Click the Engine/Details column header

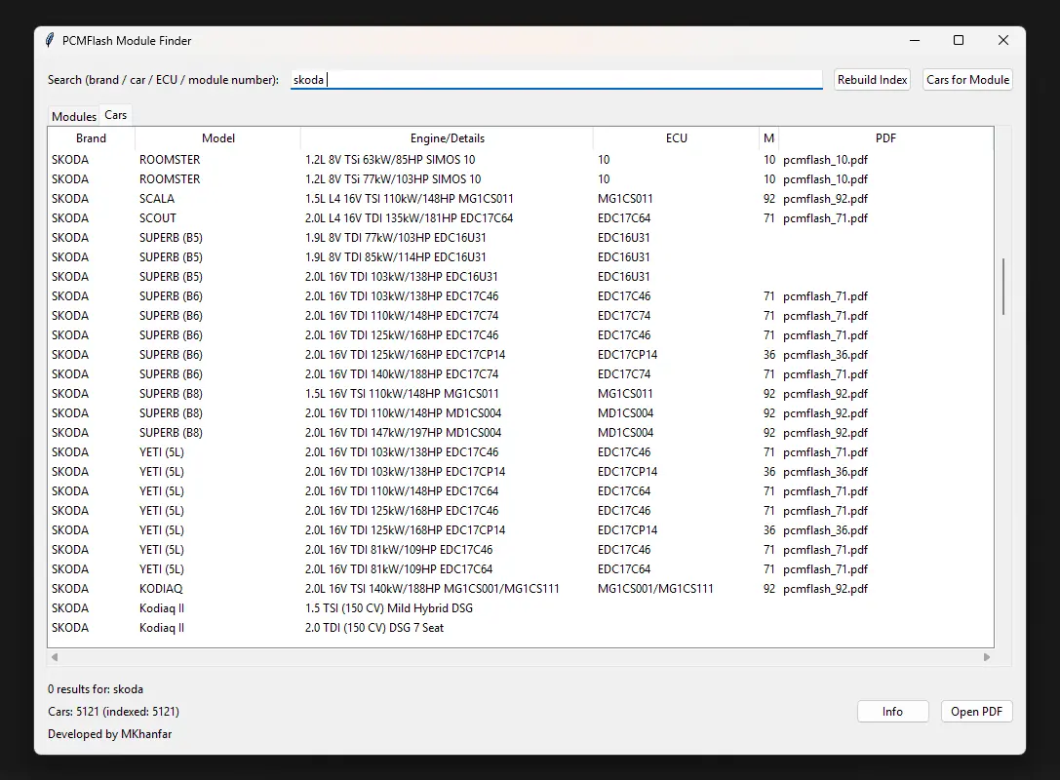447,138
